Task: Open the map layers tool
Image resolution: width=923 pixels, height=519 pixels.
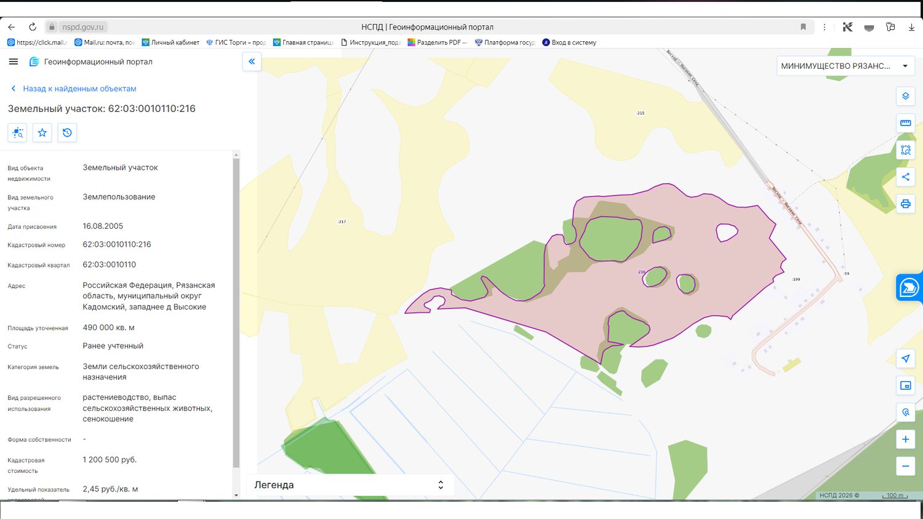Action: pyautogui.click(x=906, y=96)
